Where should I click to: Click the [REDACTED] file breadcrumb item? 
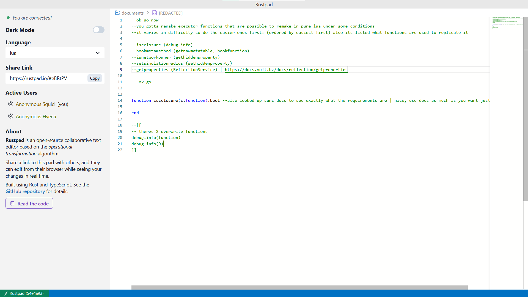170,13
